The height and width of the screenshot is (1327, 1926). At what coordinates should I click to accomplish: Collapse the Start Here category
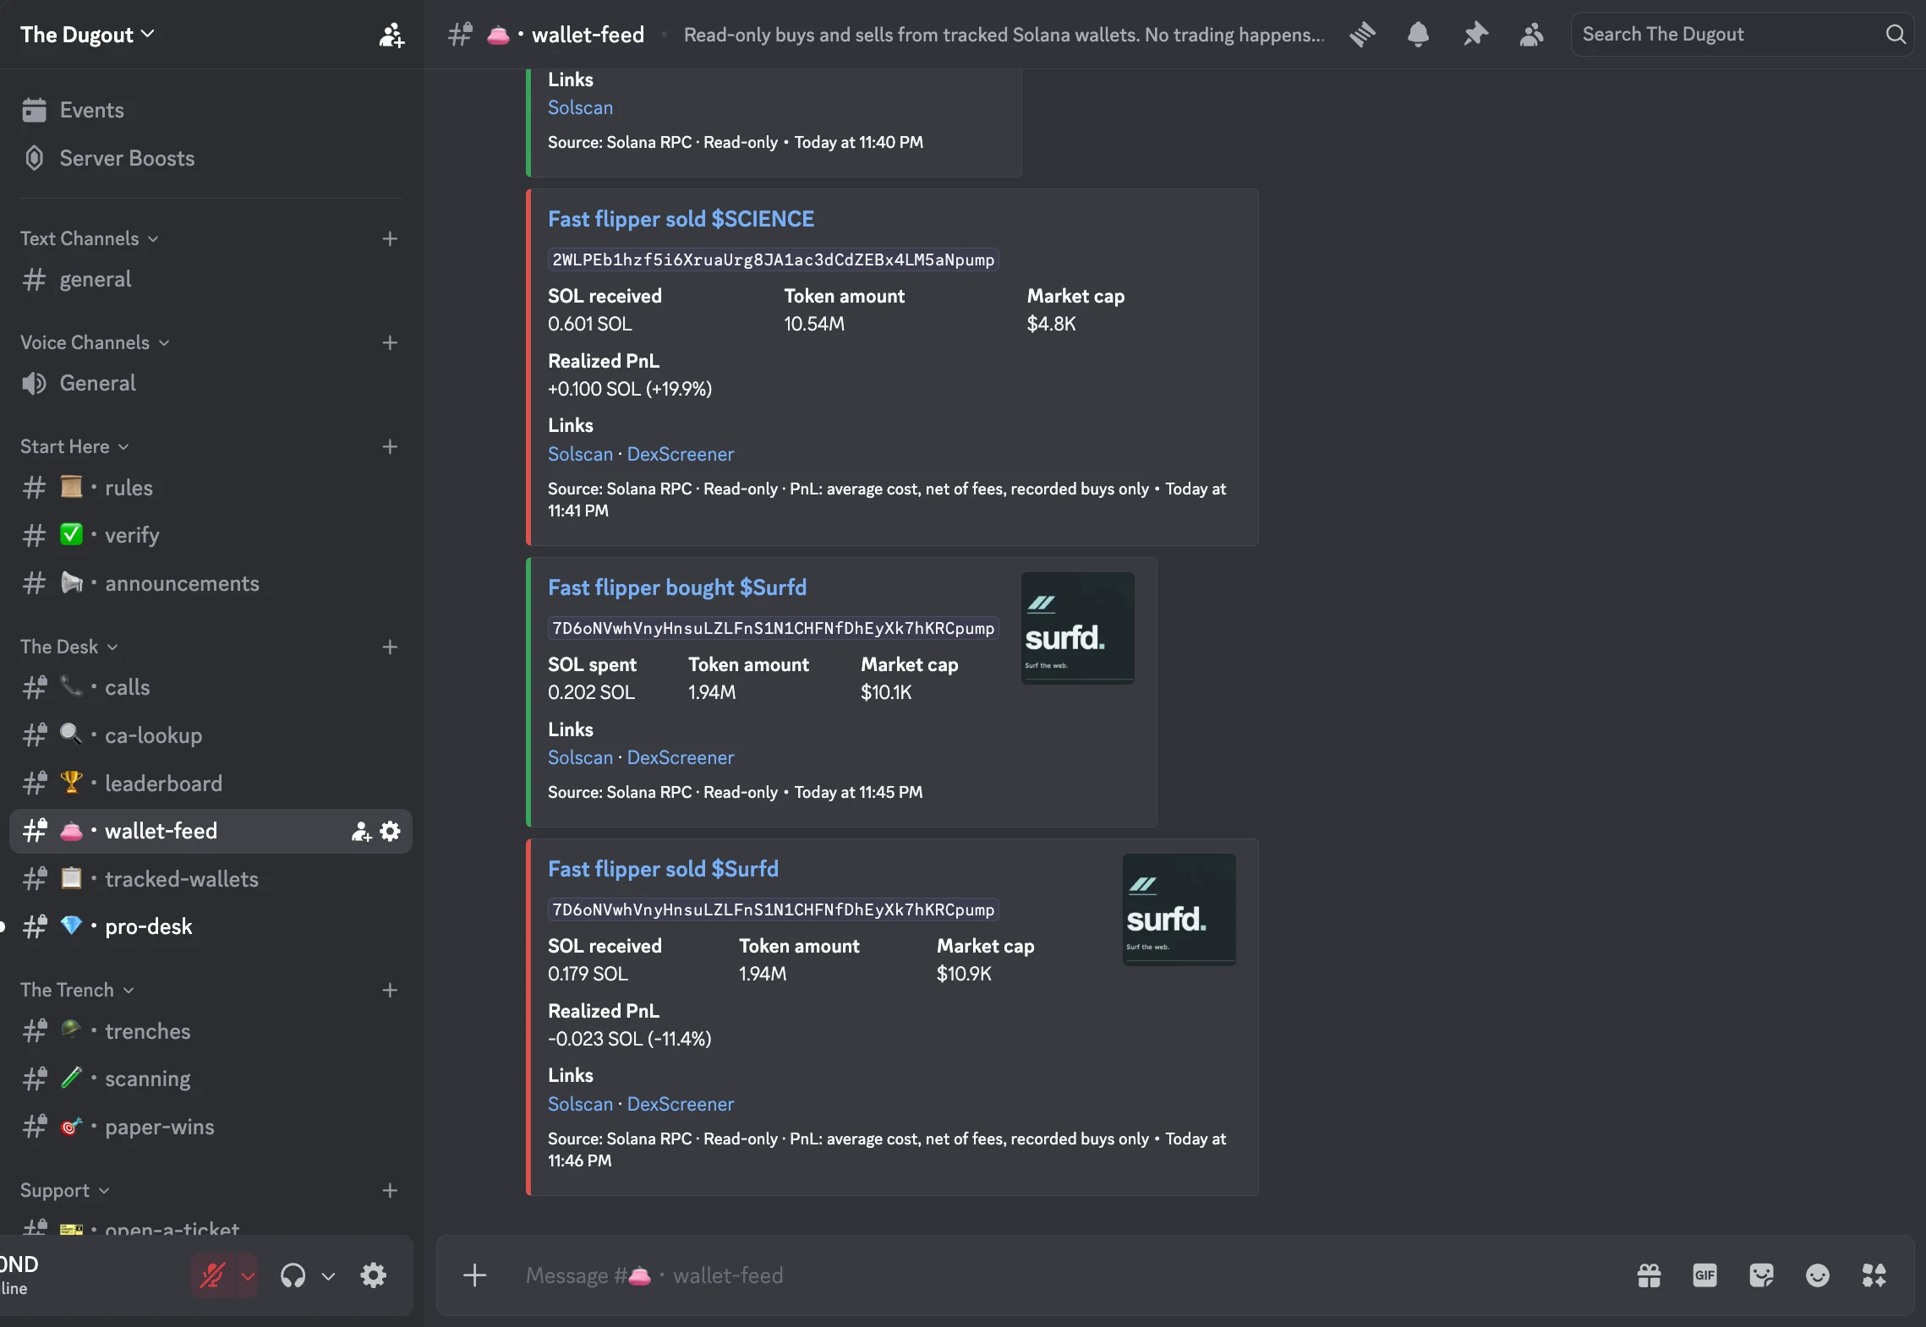tap(74, 447)
